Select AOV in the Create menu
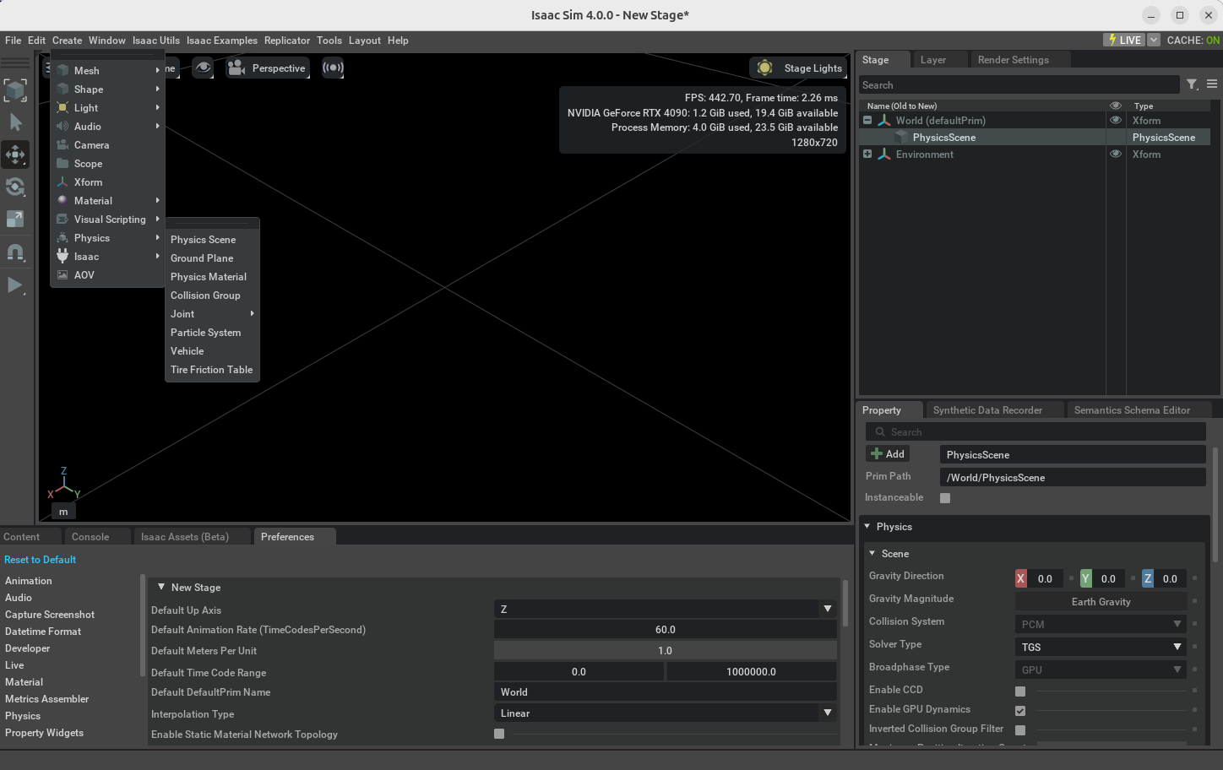The image size is (1223, 770). point(108,275)
